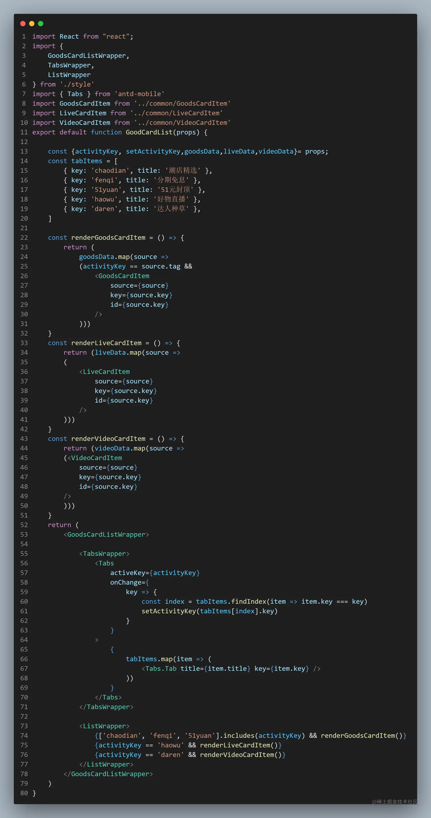431x818 pixels.
Task: Click "includes" on line 74
Action: pyautogui.click(x=239, y=735)
